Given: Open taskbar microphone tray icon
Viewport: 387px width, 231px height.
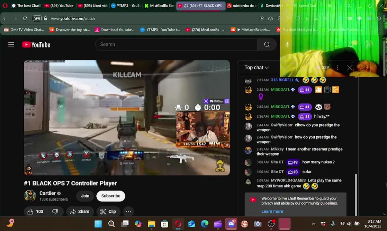Looking at the screenshot, I should 333,224.
